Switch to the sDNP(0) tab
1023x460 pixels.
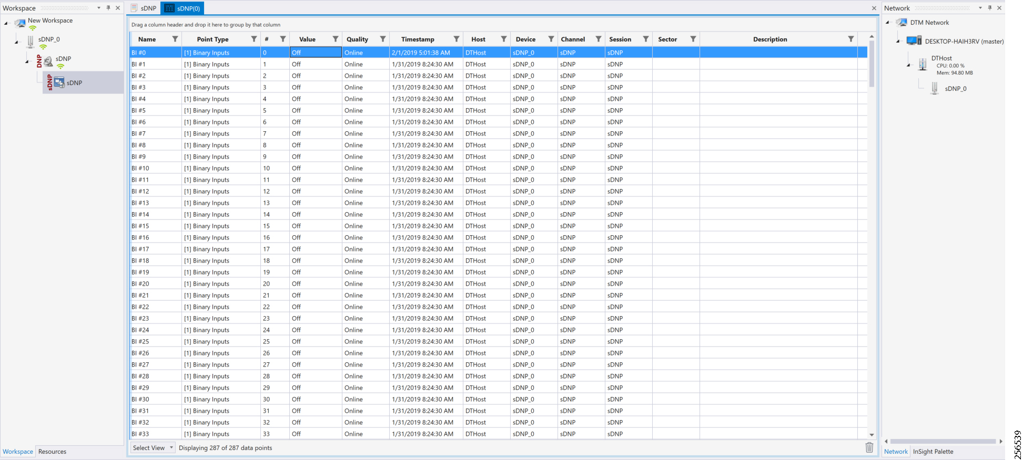coord(182,8)
